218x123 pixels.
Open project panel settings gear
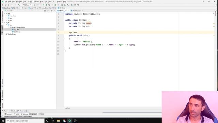[x=51, y=11]
